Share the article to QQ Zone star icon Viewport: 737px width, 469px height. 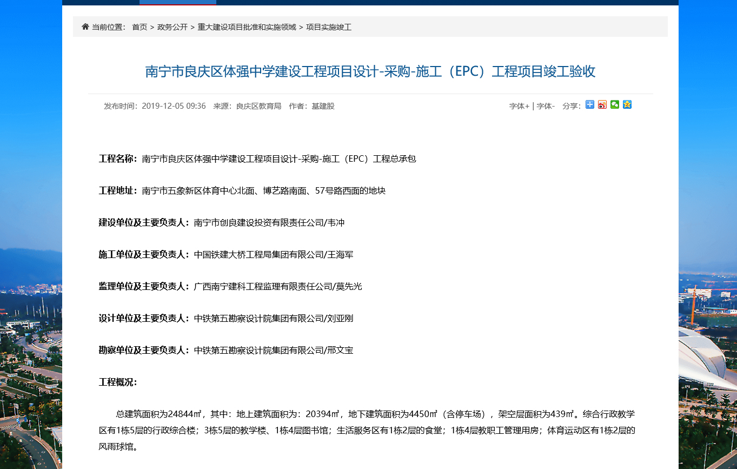click(x=627, y=105)
